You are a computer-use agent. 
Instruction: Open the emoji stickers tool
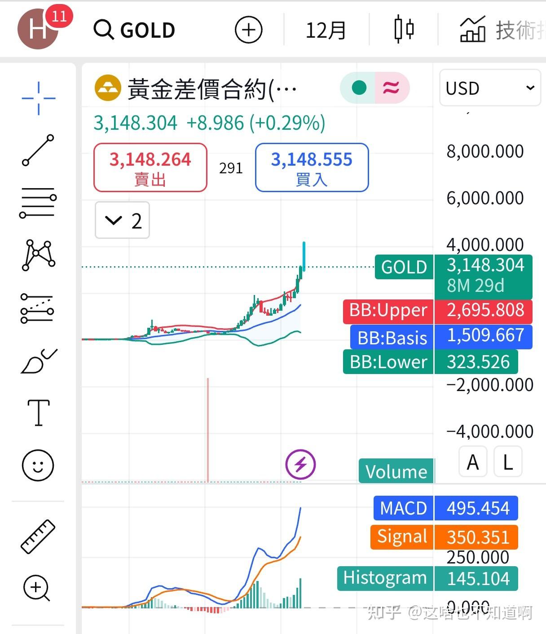point(38,466)
